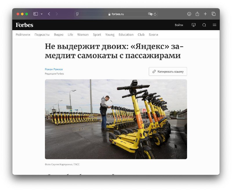Image resolution: width=232 pixels, height=191 pixels.
Task: Show downloads via the download icon
Action: coord(189,14)
